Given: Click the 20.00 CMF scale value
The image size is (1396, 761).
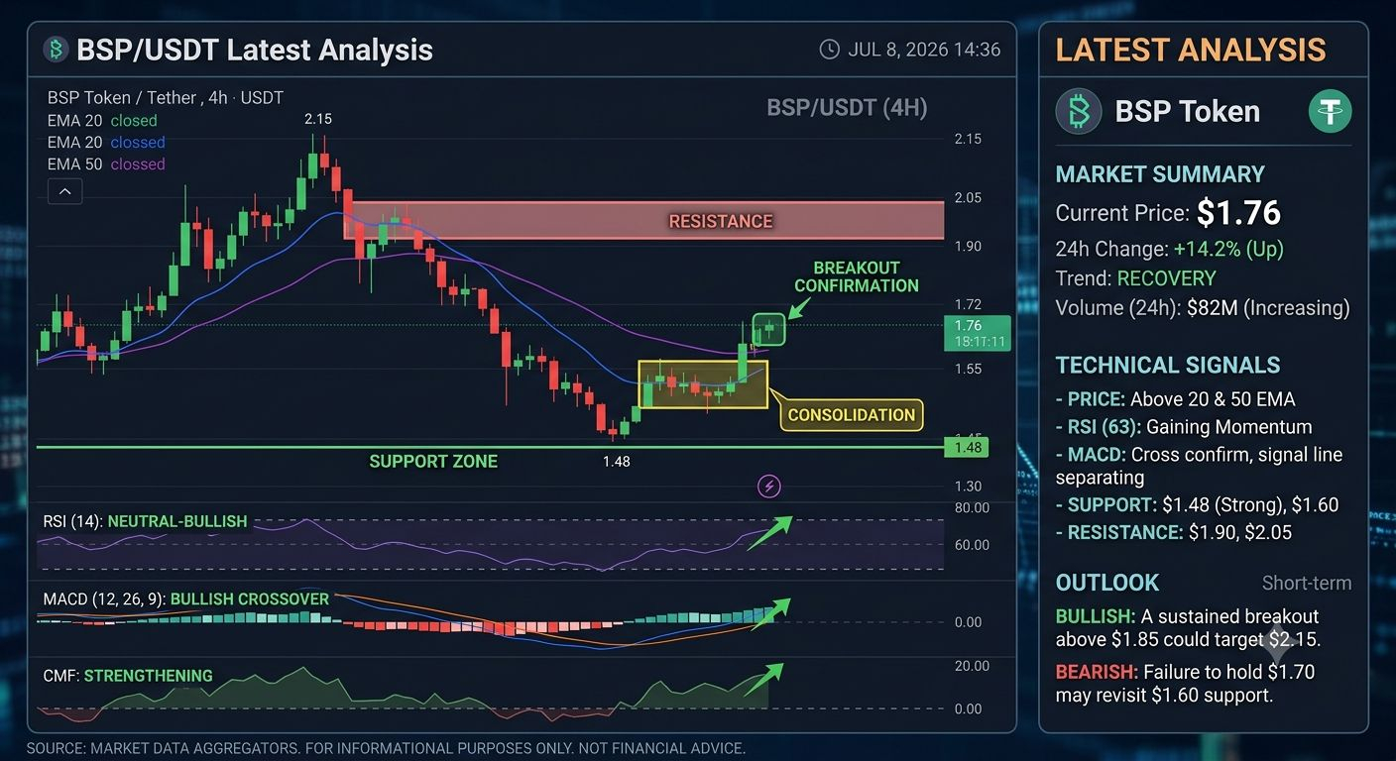Looking at the screenshot, I should [971, 666].
